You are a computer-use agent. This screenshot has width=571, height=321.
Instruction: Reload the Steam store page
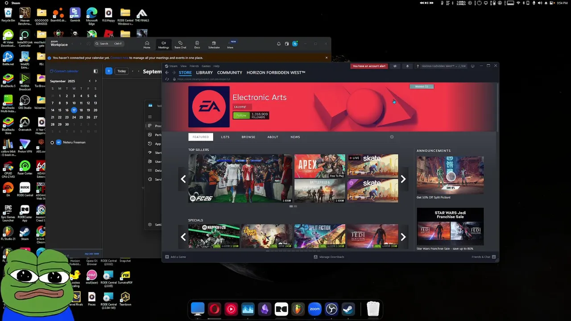(x=167, y=79)
